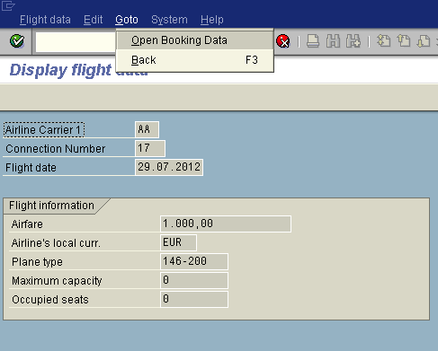This screenshot has width=438, height=351.
Task: Click the First Page icon
Action: pos(383,41)
